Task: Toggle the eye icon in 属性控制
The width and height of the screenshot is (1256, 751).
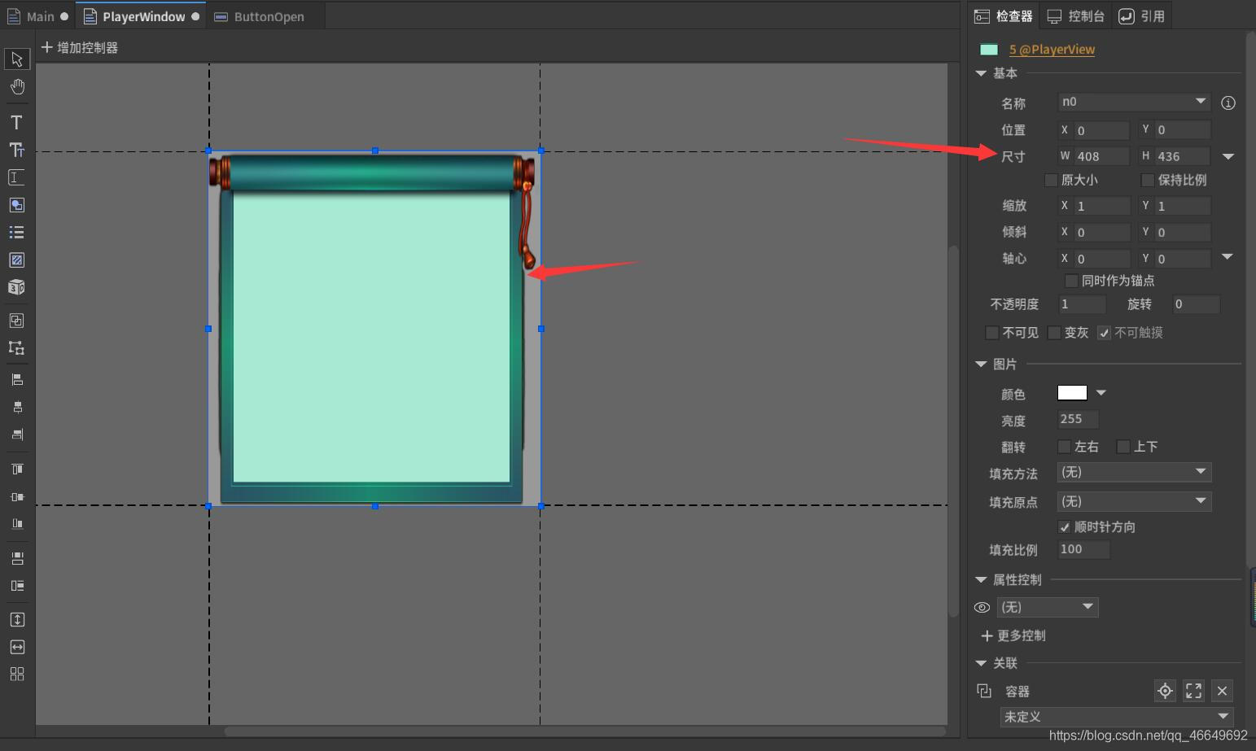Action: click(982, 608)
